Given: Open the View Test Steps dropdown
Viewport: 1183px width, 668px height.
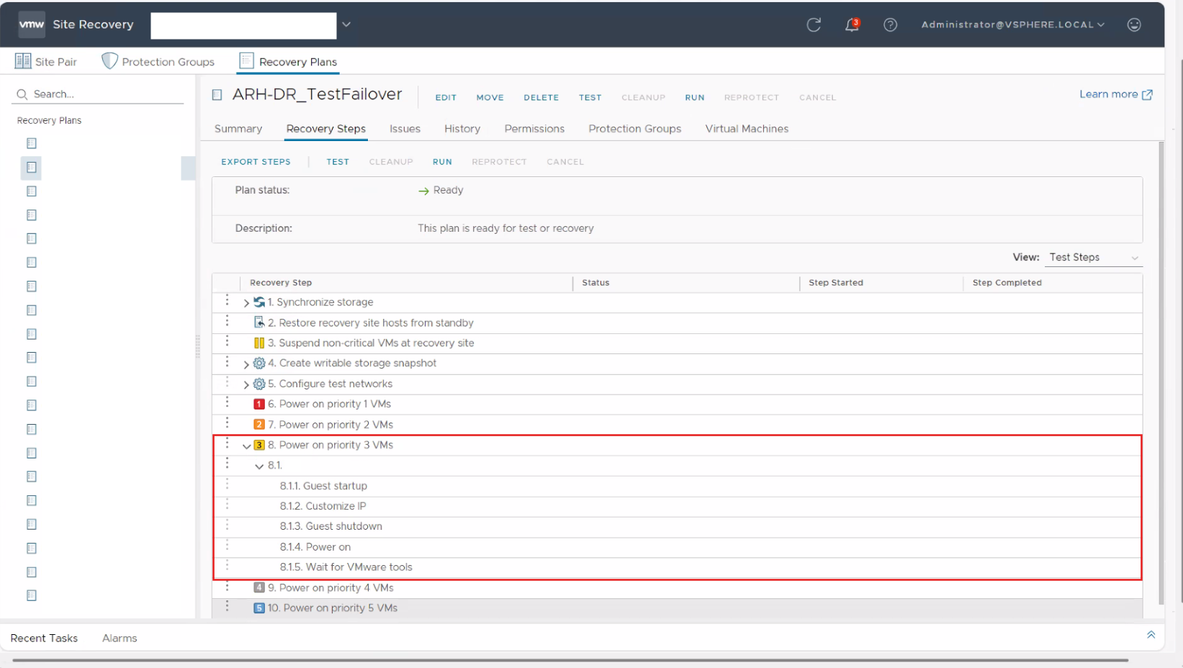Looking at the screenshot, I should (x=1093, y=258).
